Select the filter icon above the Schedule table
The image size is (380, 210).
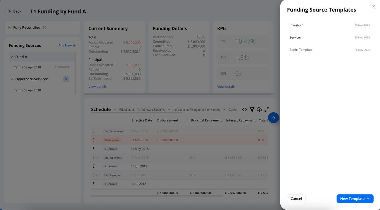252,109
